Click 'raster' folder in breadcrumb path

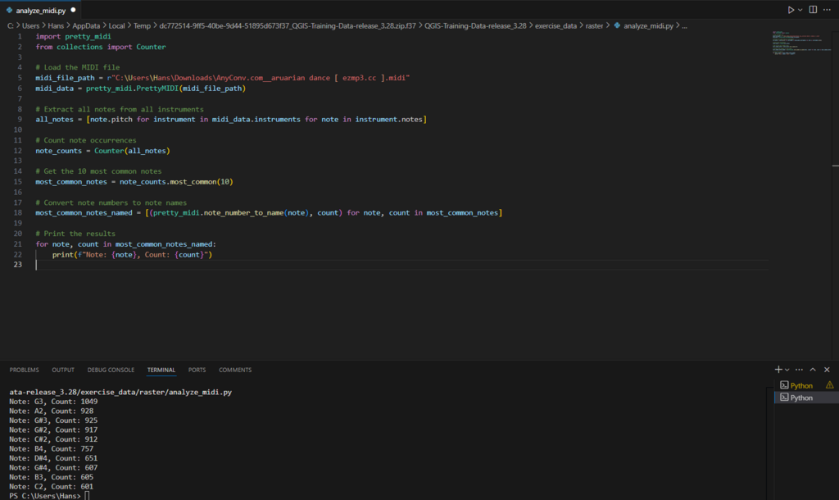594,25
